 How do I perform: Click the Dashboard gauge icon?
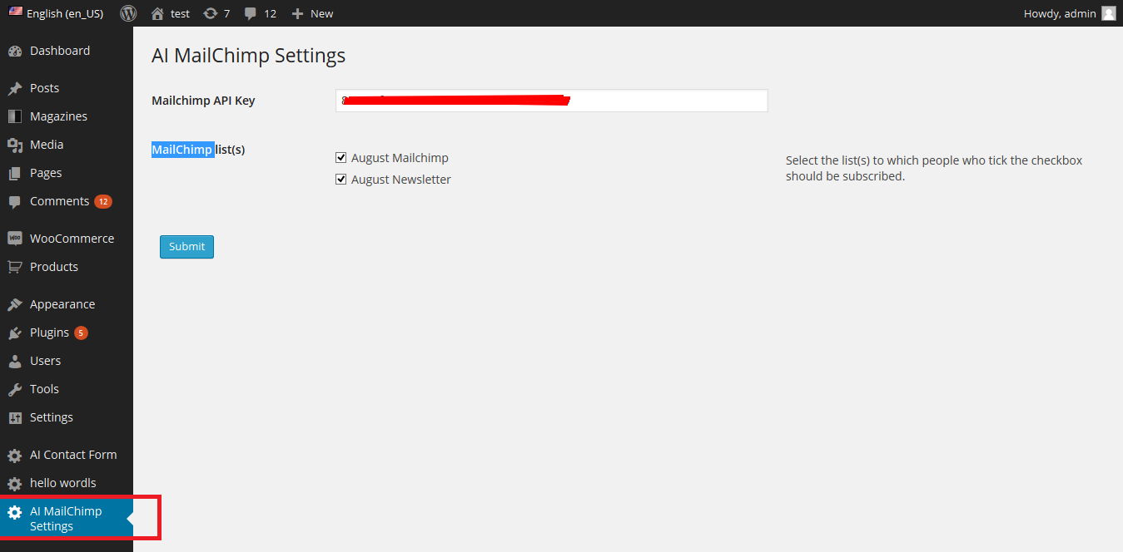click(14, 51)
